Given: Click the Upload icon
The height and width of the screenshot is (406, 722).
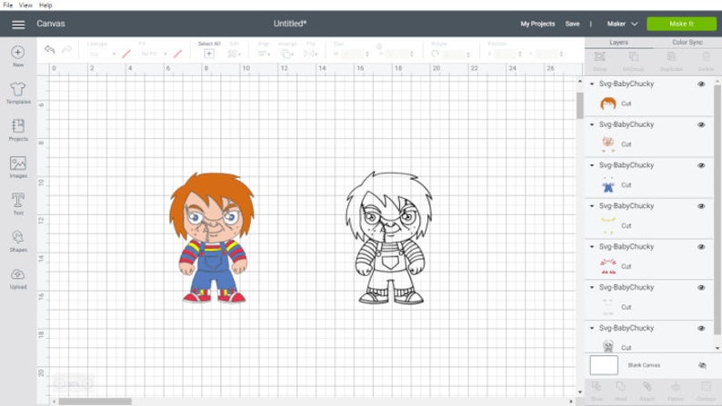Looking at the screenshot, I should [x=18, y=274].
